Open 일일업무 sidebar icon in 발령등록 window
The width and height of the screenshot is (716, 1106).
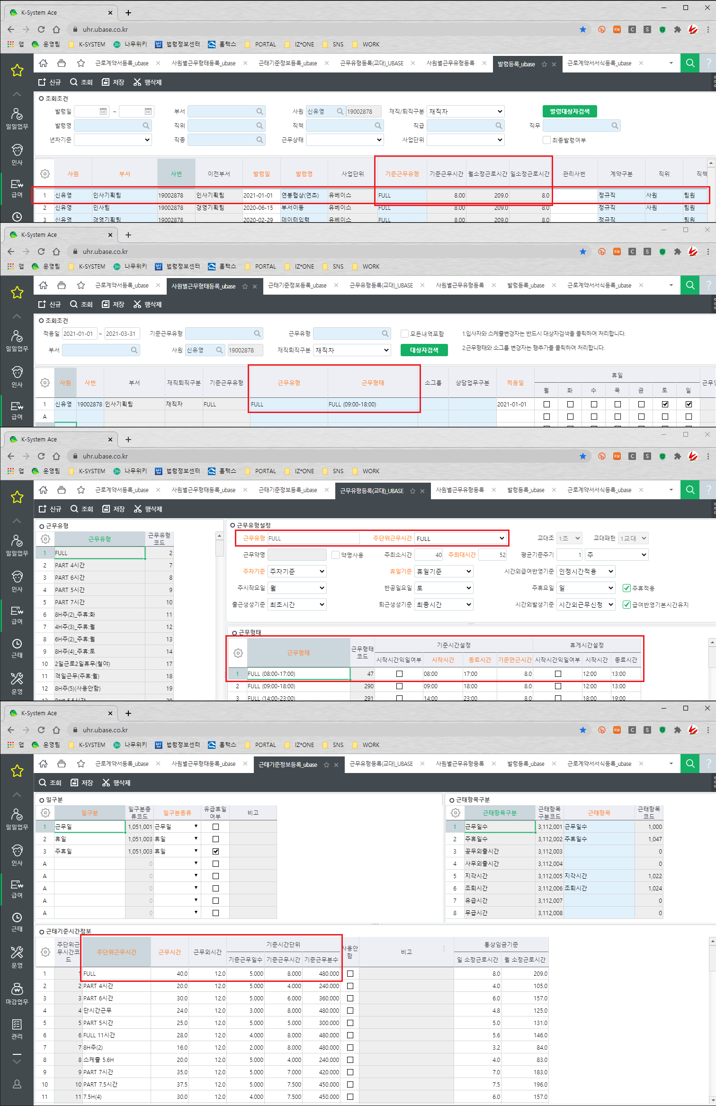[x=17, y=118]
